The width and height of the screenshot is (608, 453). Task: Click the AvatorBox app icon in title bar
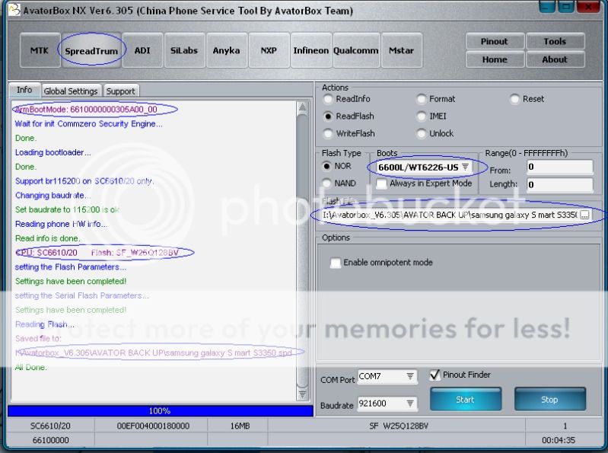[x=14, y=10]
